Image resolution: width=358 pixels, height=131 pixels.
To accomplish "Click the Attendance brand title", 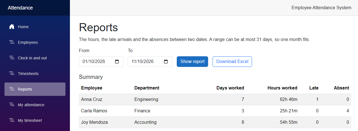I will pos(20,8).
